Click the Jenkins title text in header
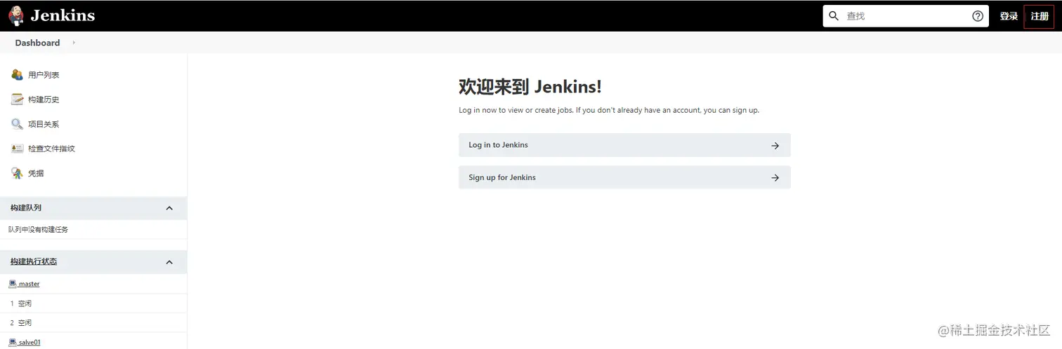 (x=63, y=15)
